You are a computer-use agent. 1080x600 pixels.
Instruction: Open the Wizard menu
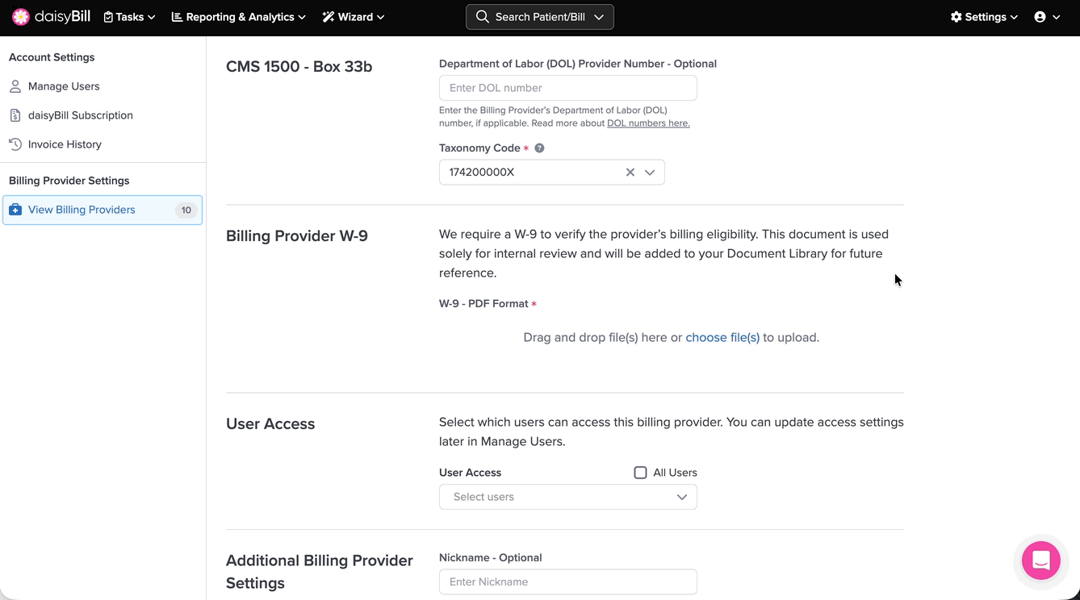pos(354,17)
